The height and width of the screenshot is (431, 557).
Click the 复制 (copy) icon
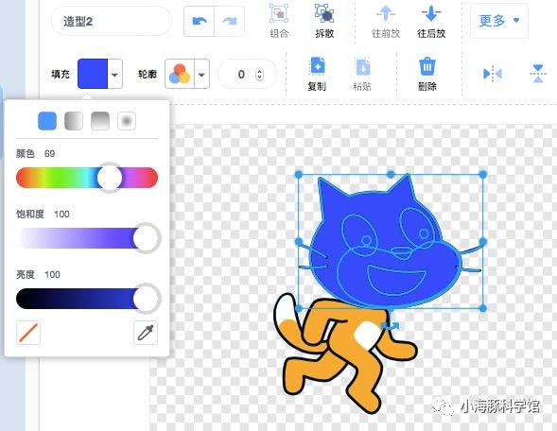[317, 65]
